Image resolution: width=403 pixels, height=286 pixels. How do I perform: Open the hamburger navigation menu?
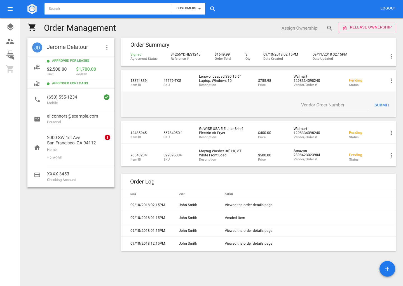[x=10, y=9]
